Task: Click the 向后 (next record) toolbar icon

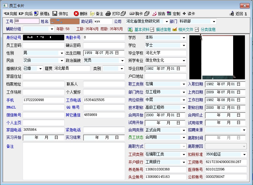Action: [x=21, y=14]
